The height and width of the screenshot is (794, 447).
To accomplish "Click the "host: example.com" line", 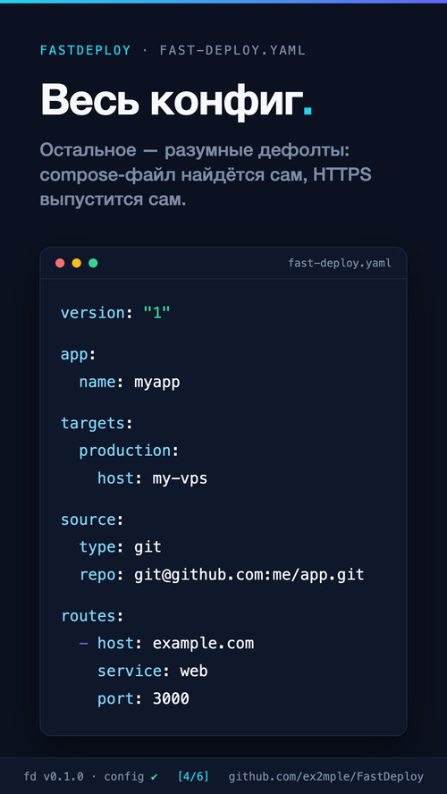I will coord(175,644).
